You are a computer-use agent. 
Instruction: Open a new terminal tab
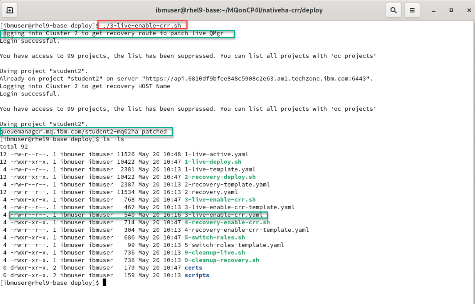pyautogui.click(x=10, y=10)
